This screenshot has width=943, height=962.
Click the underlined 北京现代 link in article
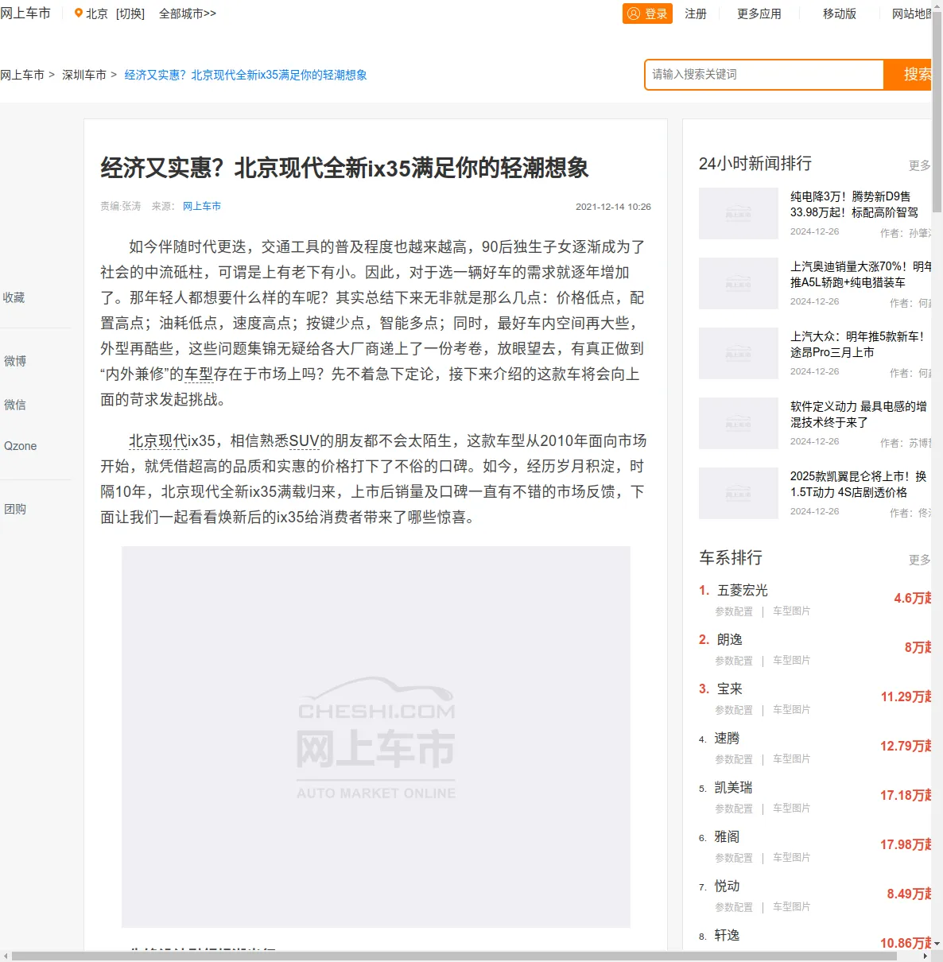point(158,440)
